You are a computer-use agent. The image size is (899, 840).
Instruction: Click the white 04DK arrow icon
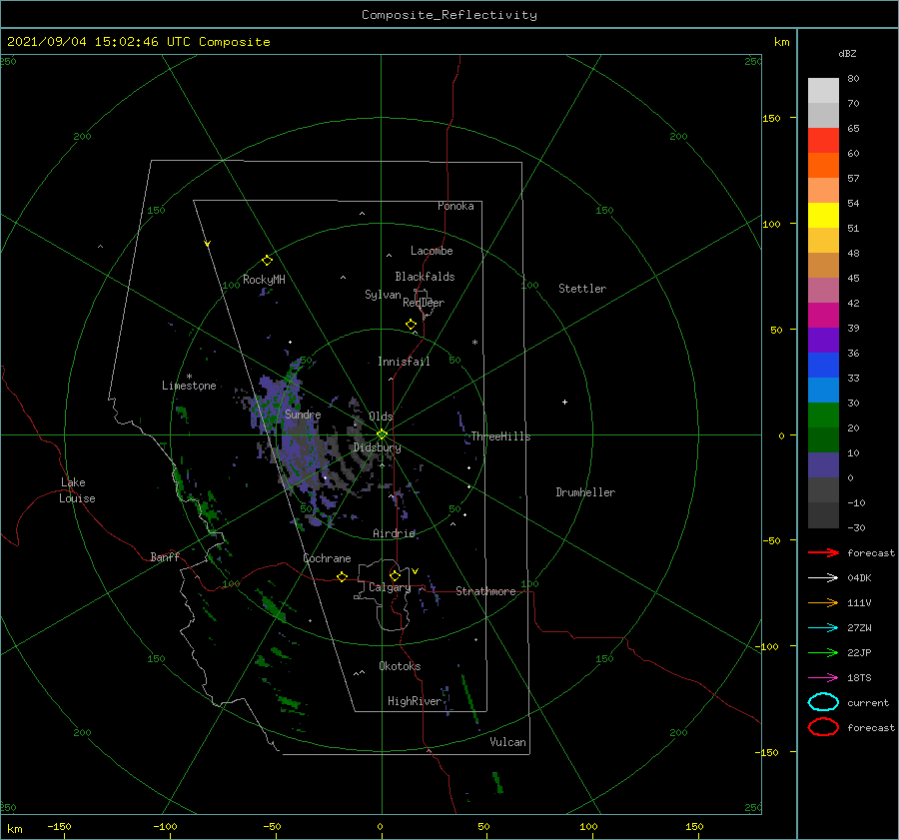point(823,578)
